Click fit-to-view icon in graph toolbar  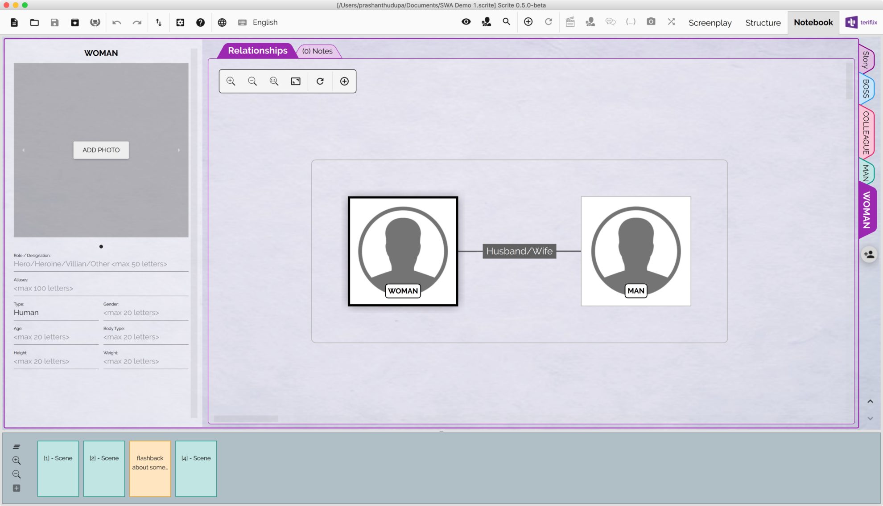click(x=296, y=81)
